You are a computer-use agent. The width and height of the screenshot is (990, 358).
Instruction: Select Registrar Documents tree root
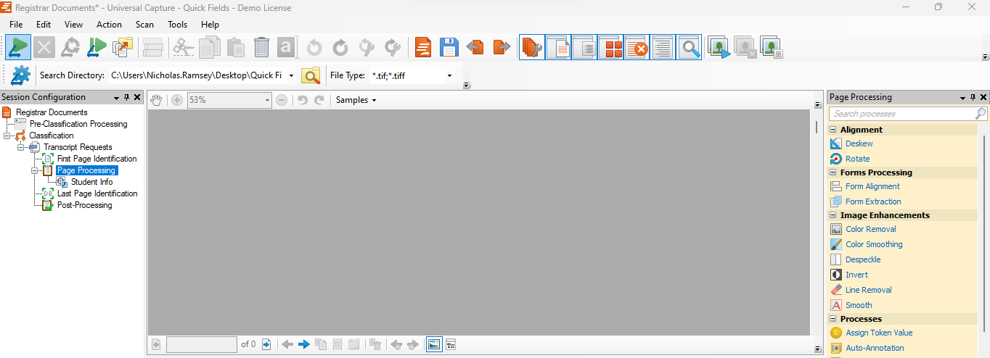[52, 112]
